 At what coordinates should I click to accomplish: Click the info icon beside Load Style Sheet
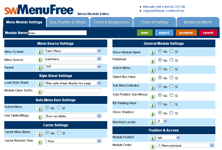(40, 84)
